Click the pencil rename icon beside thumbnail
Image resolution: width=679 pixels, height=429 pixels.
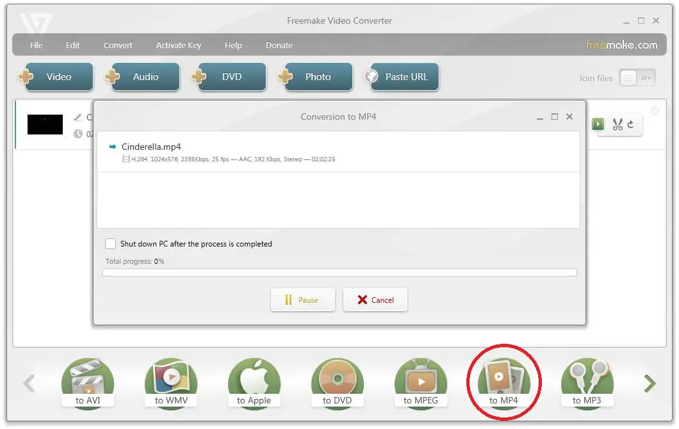[x=78, y=117]
